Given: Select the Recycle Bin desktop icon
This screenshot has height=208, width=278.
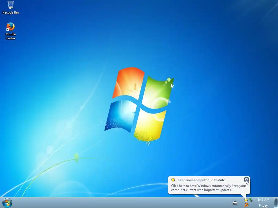Looking at the screenshot, I should click(11, 5).
